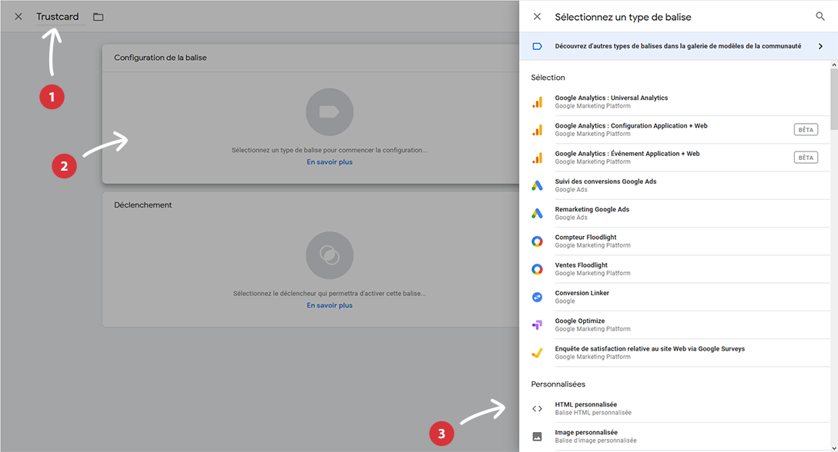Click the round tag icon in Configuration de la balise
This screenshot has width=838, height=452.
(x=329, y=111)
